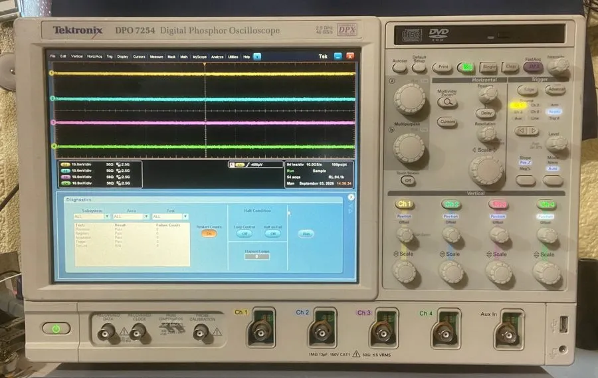Toggle the green Ch 4 vertical button
Viewport: 598px width, 378px height.
click(x=547, y=205)
